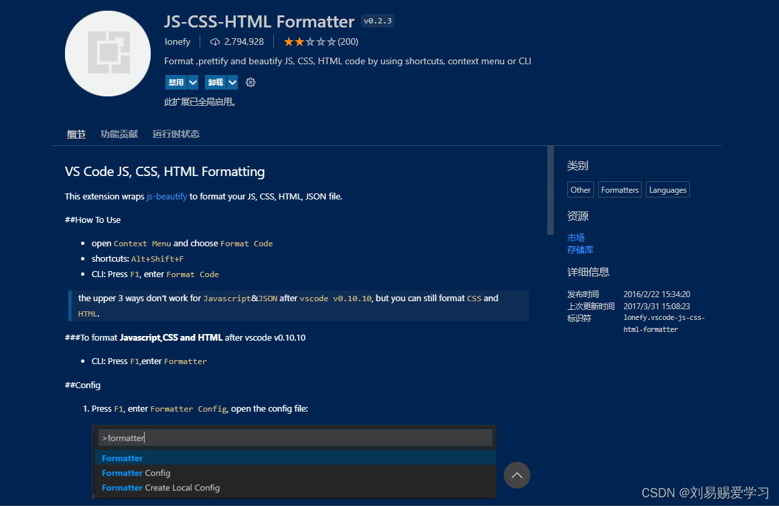Click the lonefy publisher name

(178, 41)
